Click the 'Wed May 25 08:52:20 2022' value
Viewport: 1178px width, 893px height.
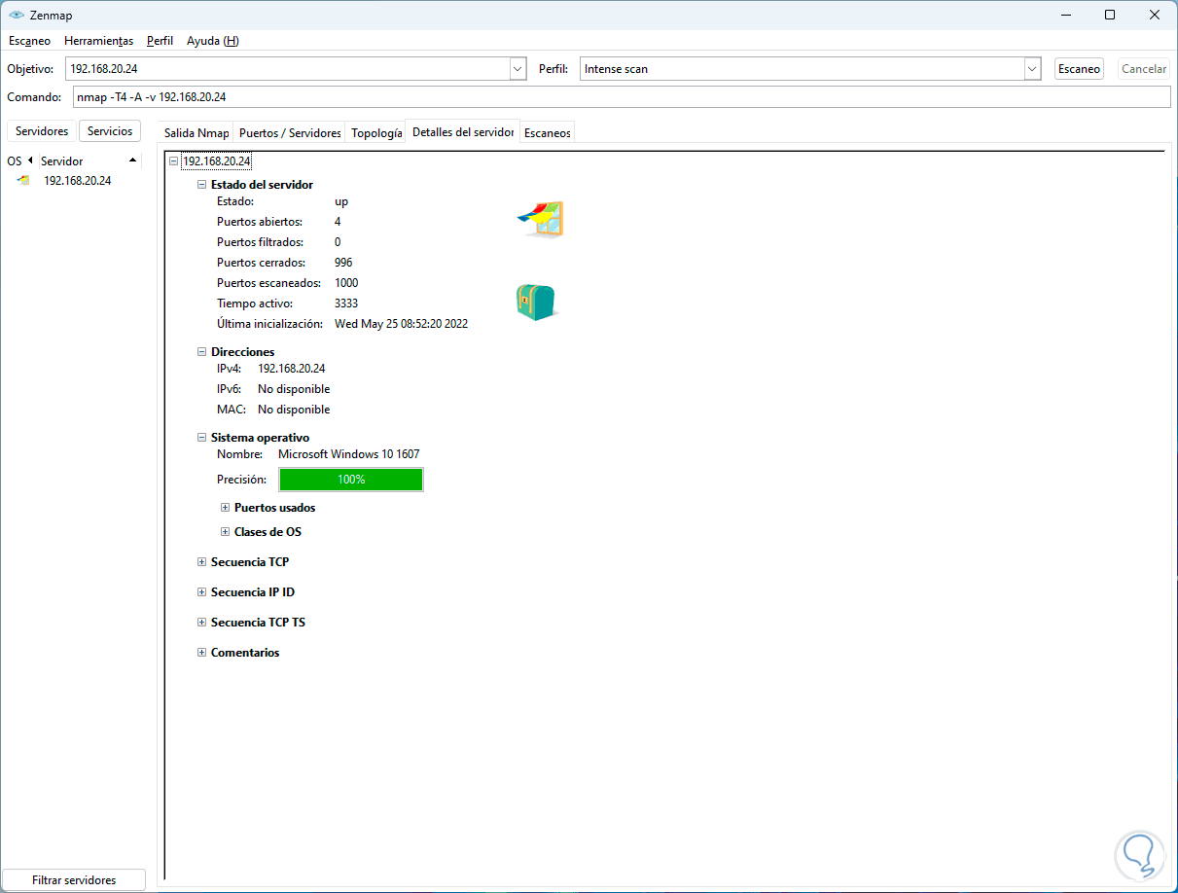coord(401,324)
